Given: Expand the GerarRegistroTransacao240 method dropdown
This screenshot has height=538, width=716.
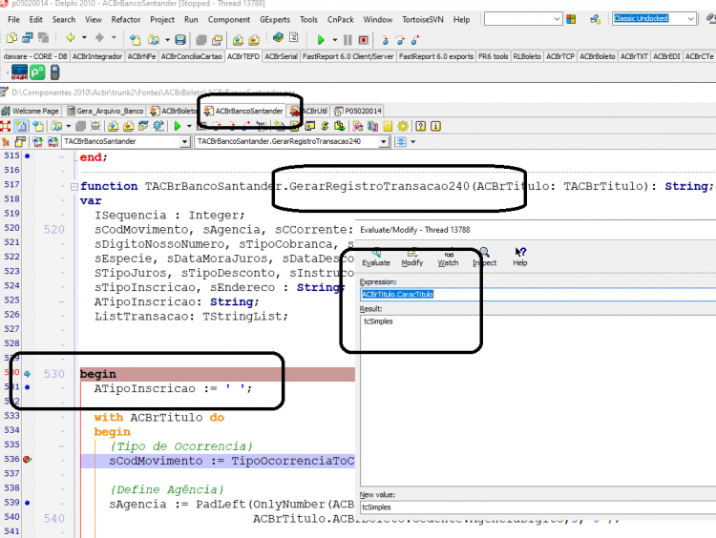Looking at the screenshot, I should click(x=384, y=142).
